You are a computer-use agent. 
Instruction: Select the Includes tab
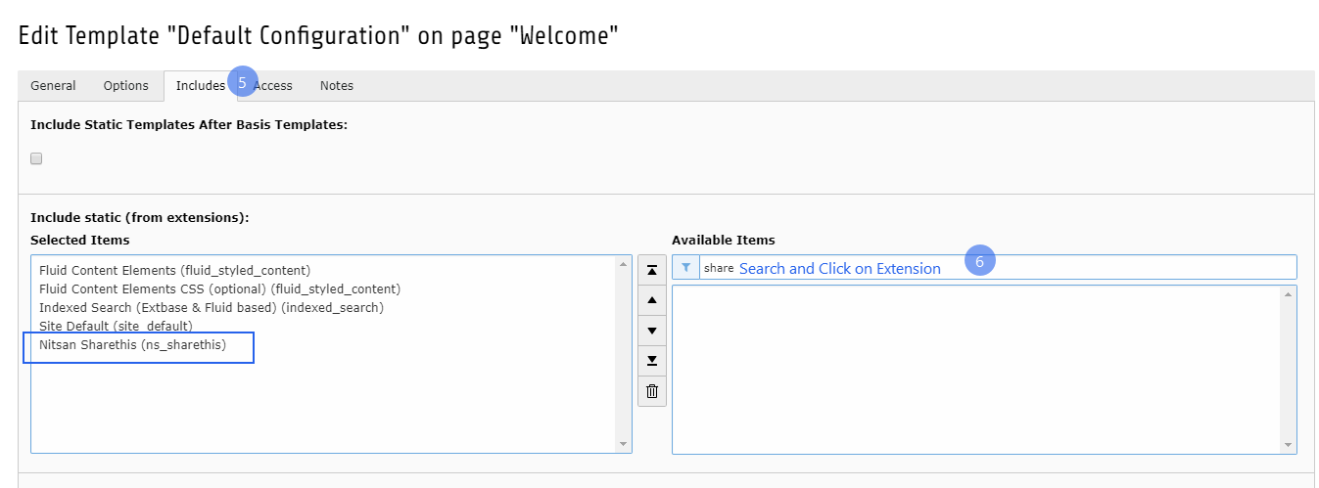(x=201, y=85)
